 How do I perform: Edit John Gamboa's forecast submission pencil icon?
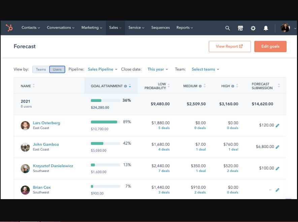point(277,147)
